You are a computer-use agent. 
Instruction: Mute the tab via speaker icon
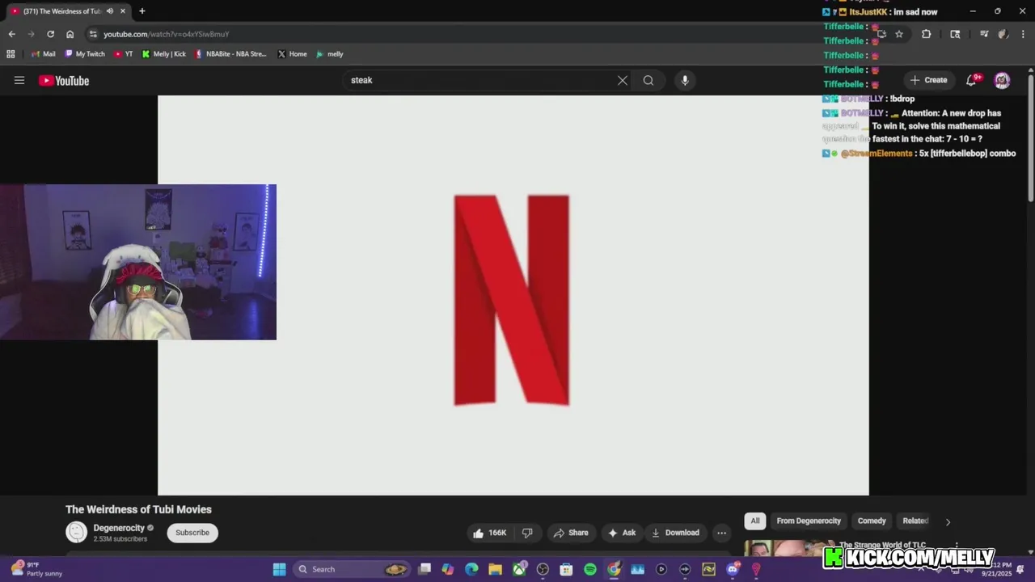(110, 11)
